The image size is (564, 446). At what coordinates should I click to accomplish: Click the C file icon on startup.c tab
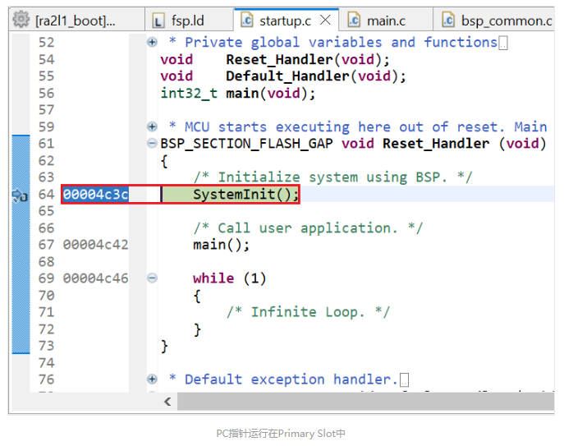click(247, 20)
